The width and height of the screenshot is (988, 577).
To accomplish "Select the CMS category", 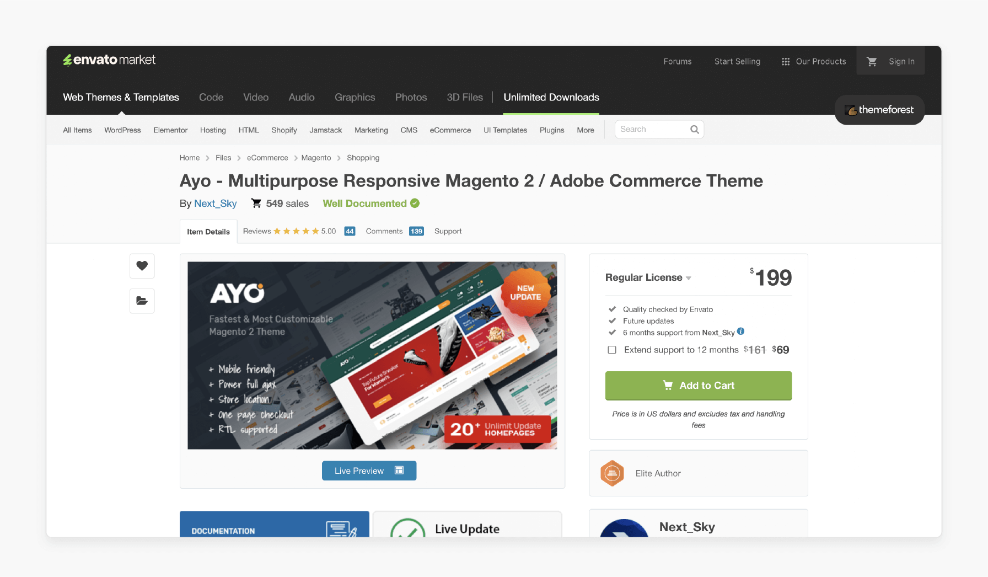I will pyautogui.click(x=409, y=130).
